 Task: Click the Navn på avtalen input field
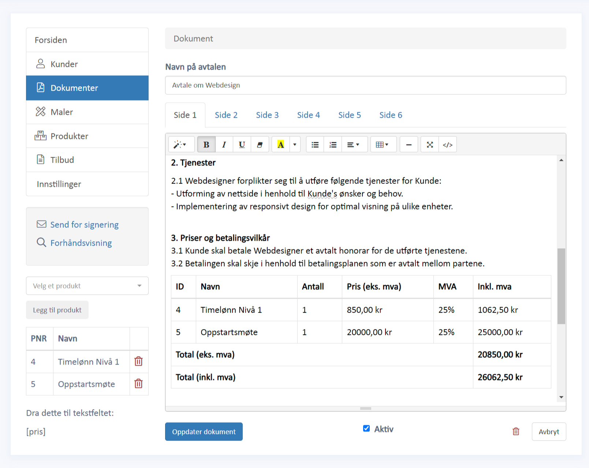click(366, 85)
